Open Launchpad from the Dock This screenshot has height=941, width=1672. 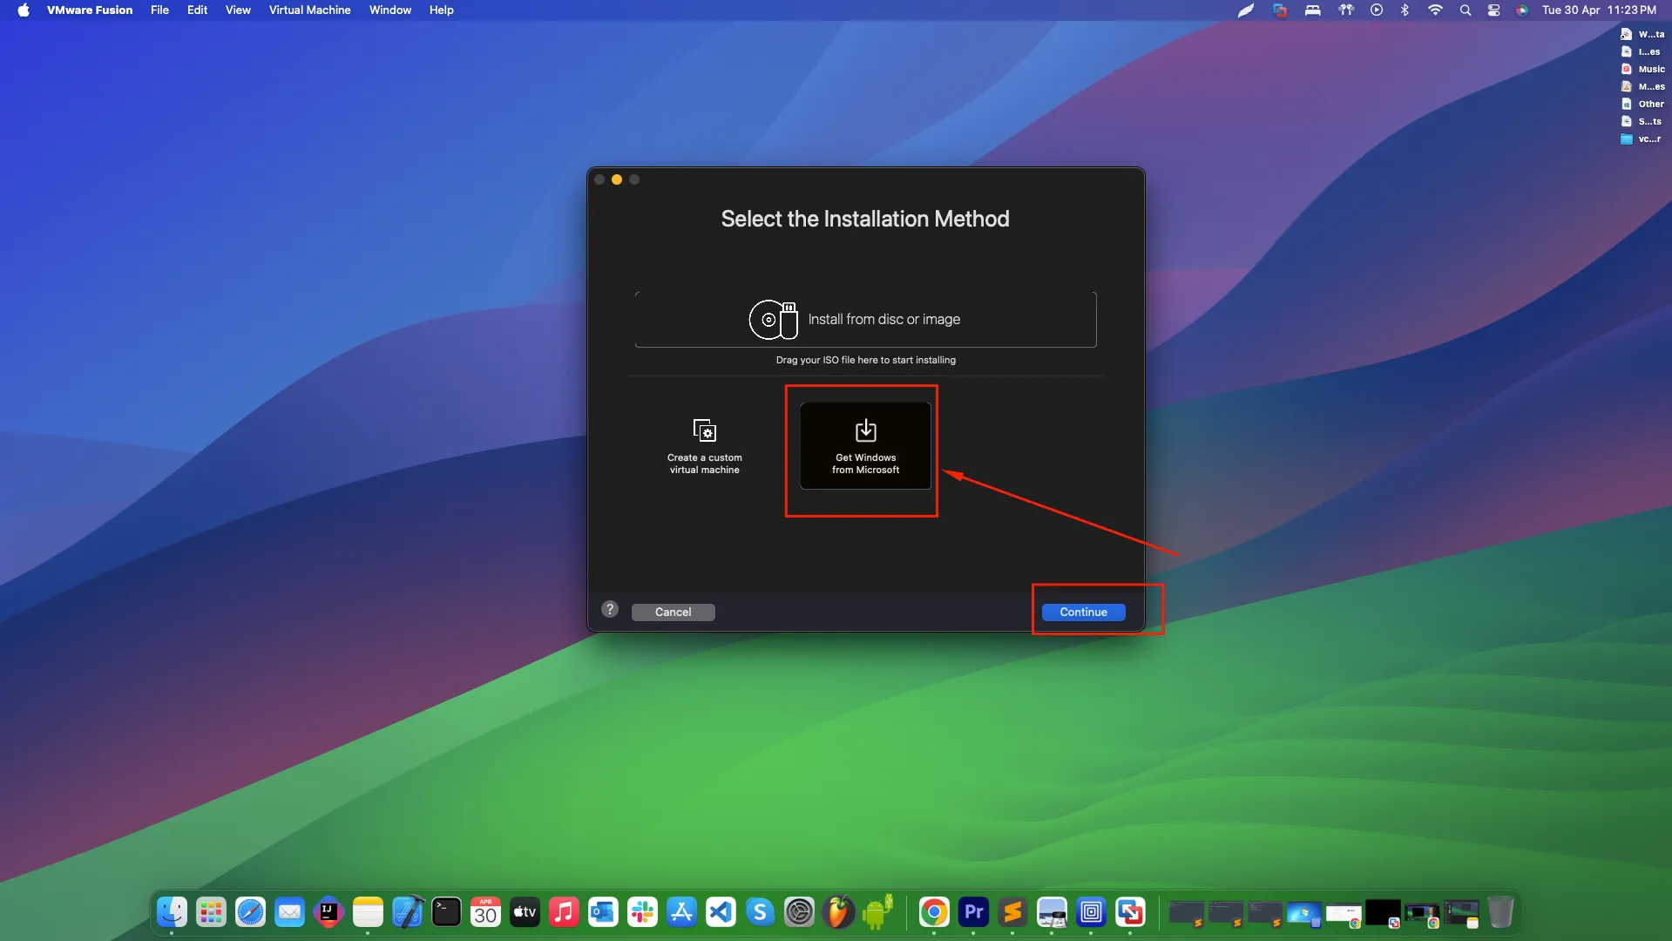211,912
